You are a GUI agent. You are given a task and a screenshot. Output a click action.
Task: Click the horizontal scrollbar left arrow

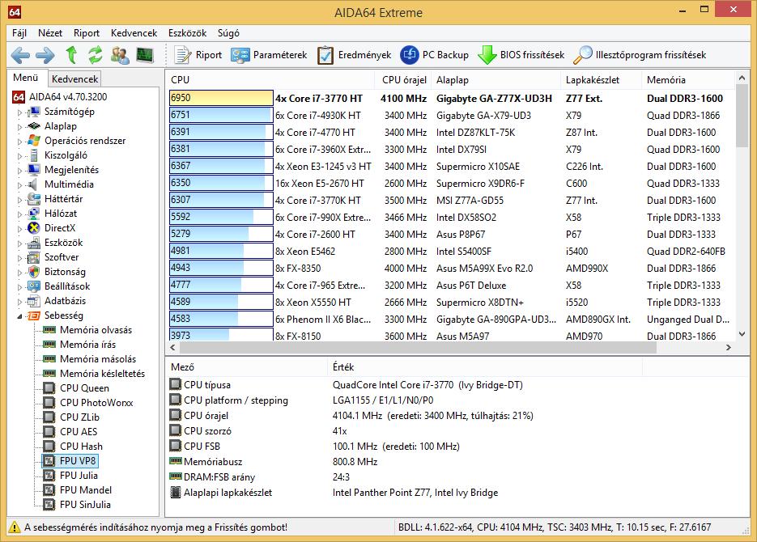[173, 347]
